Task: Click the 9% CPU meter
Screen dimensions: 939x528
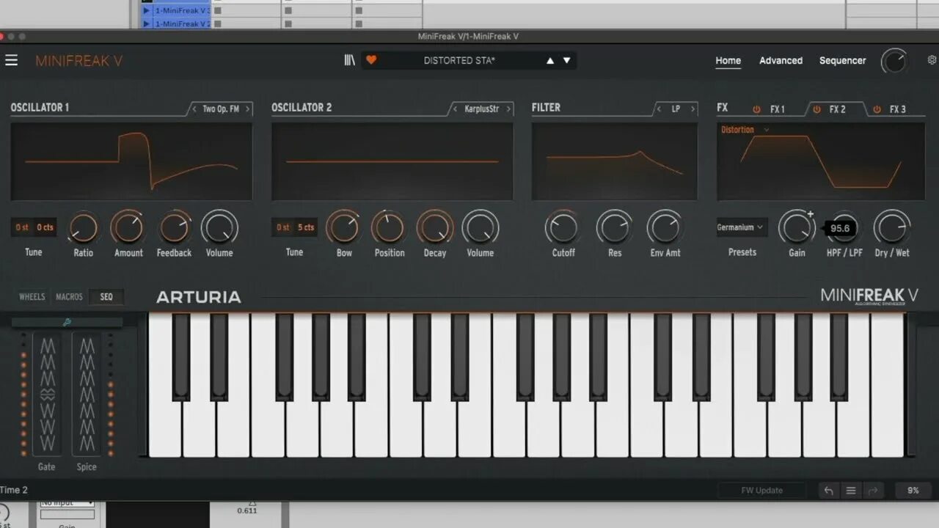Action: (x=913, y=491)
